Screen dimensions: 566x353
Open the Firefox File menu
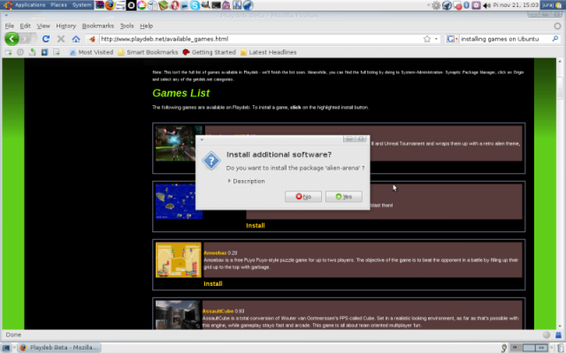coord(10,26)
